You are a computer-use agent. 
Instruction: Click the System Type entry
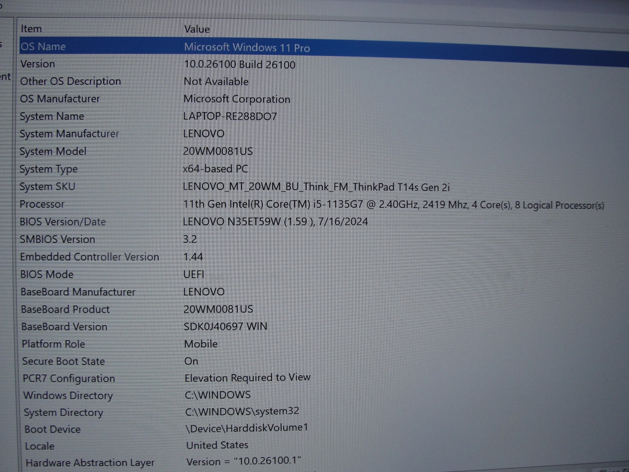[x=49, y=169]
